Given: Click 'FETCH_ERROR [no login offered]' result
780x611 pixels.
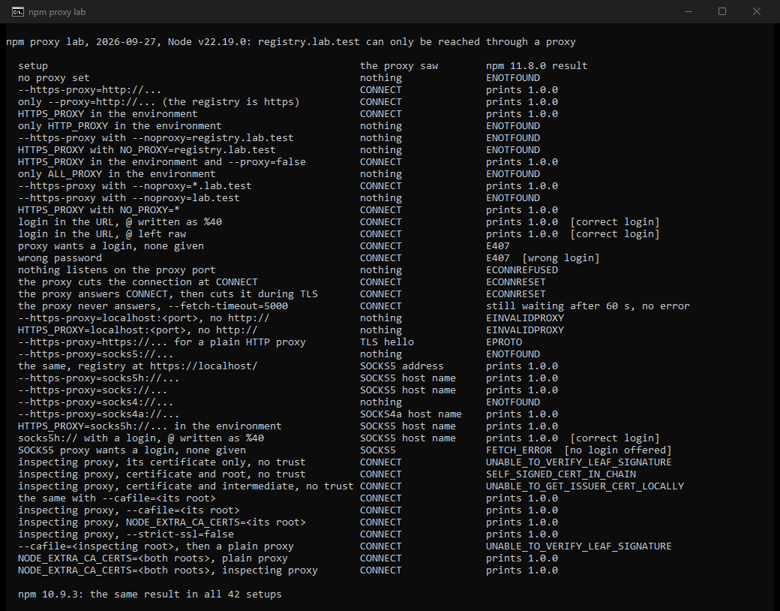Looking at the screenshot, I should [578, 450].
